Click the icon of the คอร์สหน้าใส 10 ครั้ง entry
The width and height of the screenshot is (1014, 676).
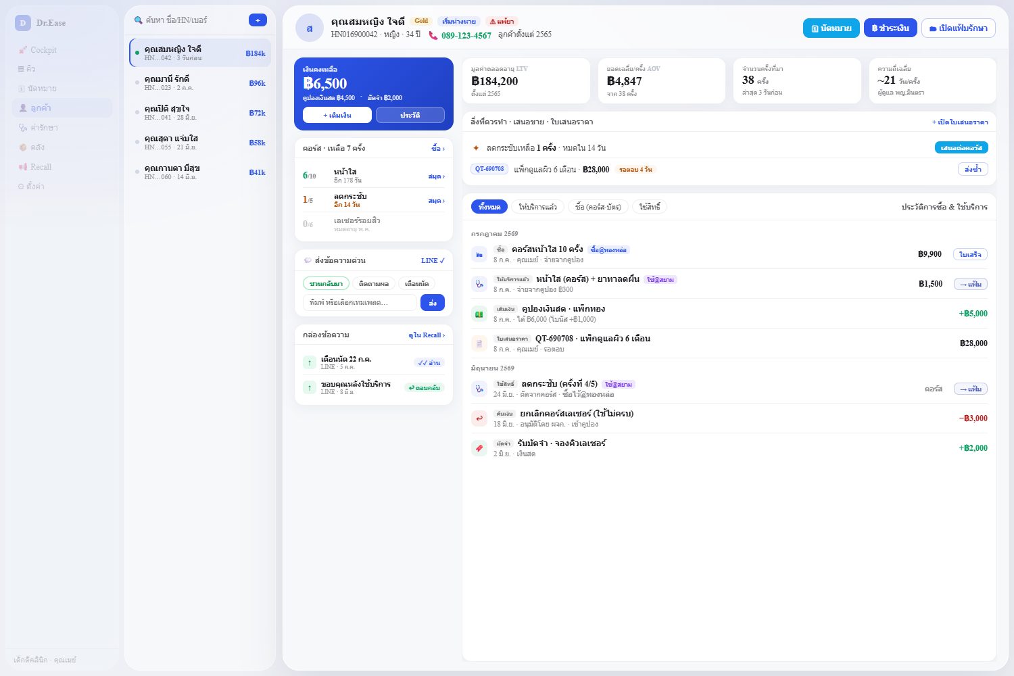pos(479,255)
